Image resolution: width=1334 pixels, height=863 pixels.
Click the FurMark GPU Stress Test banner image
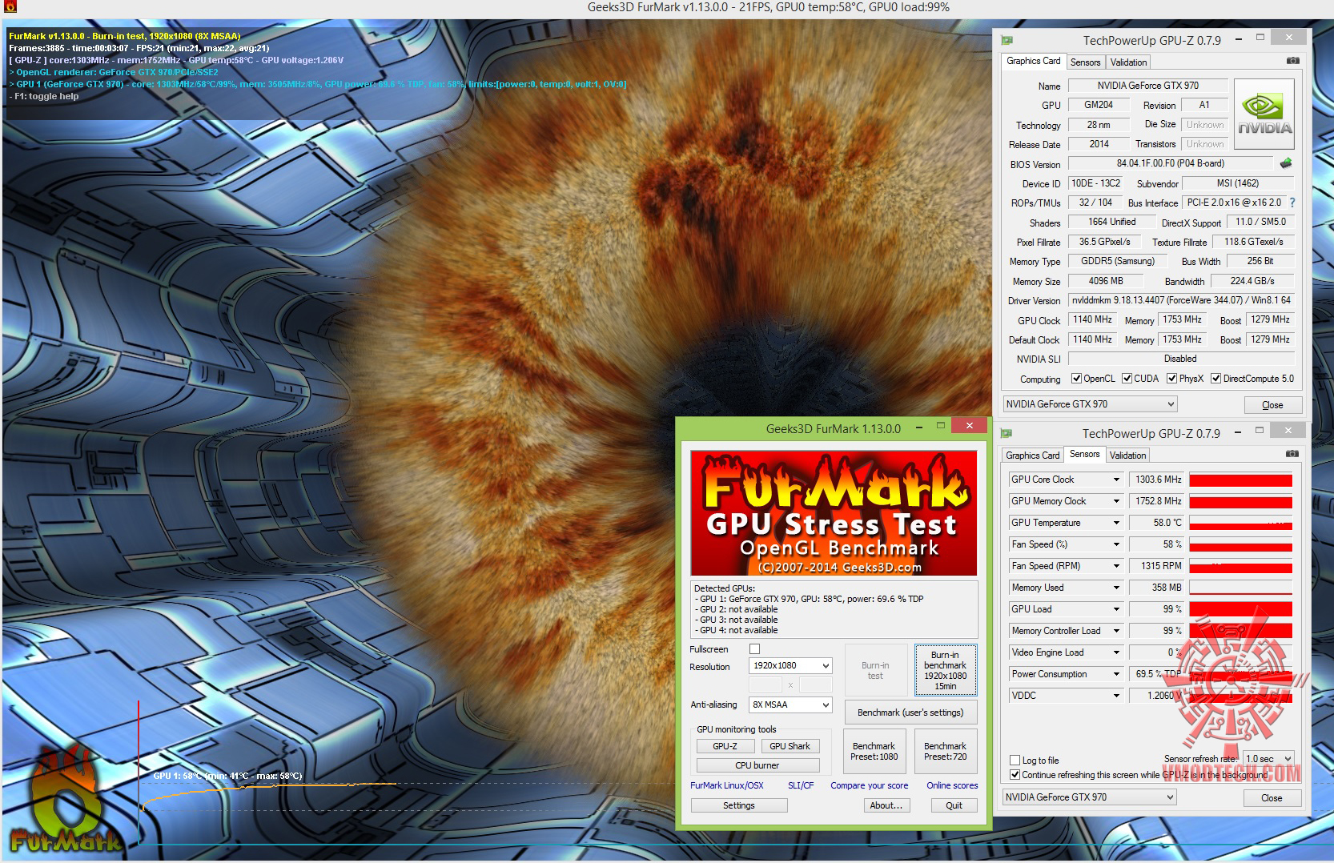pos(834,513)
